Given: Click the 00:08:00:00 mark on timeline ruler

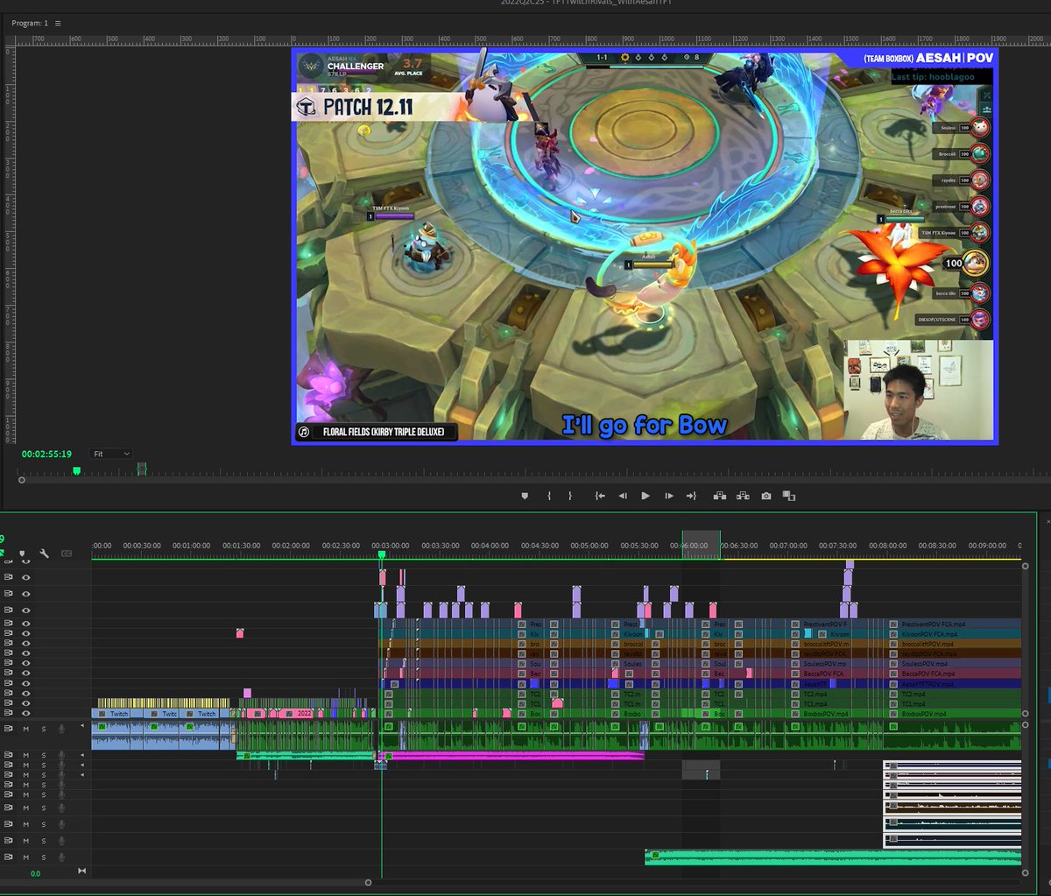Looking at the screenshot, I should pyautogui.click(x=887, y=545).
